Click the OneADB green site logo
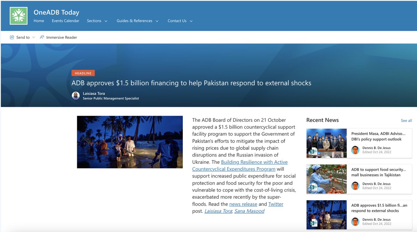Screen dimensions: 417x232 click(x=18, y=16)
